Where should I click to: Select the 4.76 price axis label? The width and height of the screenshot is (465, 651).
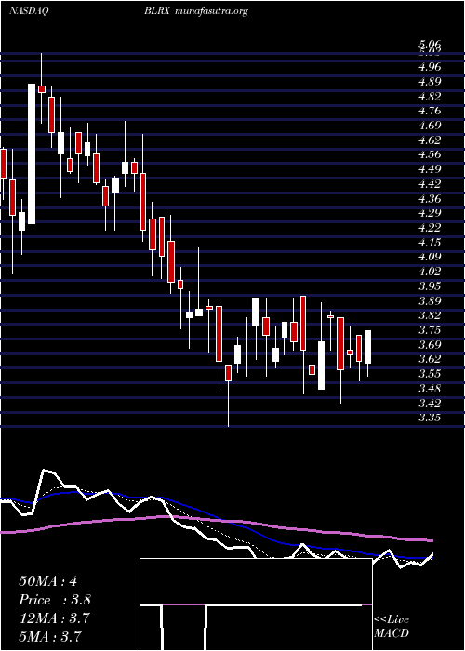pyautogui.click(x=429, y=111)
